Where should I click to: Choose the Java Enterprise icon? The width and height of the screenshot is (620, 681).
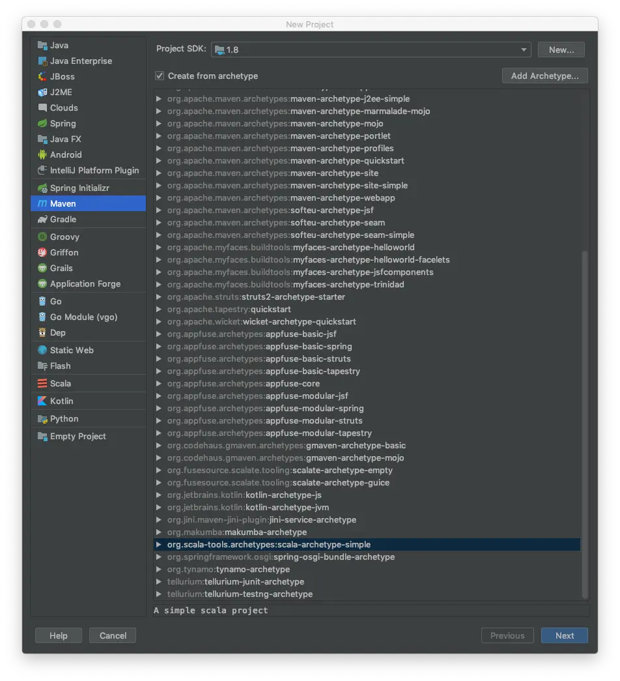42,61
